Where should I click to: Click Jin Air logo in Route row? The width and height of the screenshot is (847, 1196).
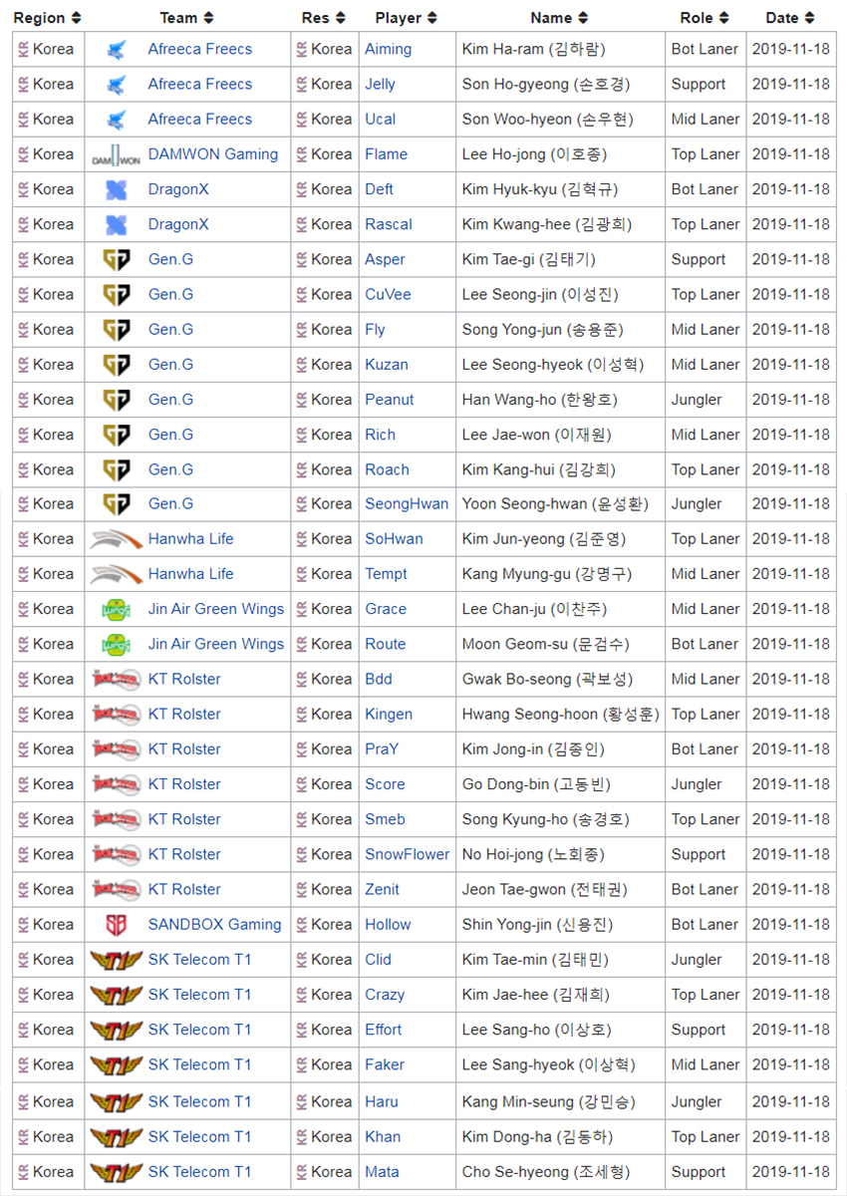pos(117,645)
